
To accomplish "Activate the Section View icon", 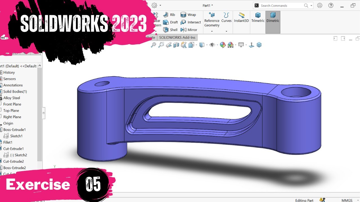I will pyautogui.click(x=176, y=45).
